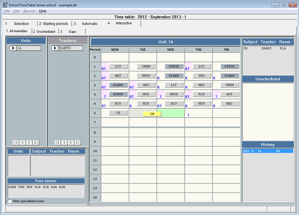Screen dimensions: 299x215
Task: Click the 1A unit field
Action: tap(29, 48)
